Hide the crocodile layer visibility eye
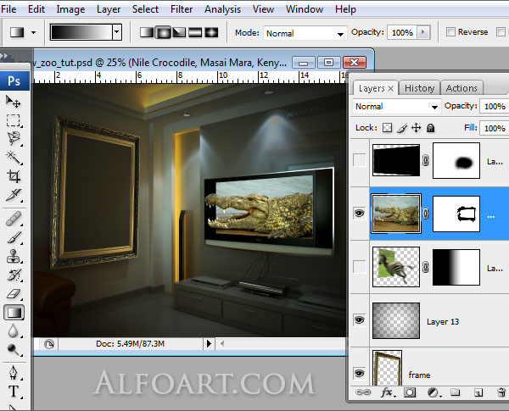This screenshot has height=411, width=509. (x=360, y=214)
